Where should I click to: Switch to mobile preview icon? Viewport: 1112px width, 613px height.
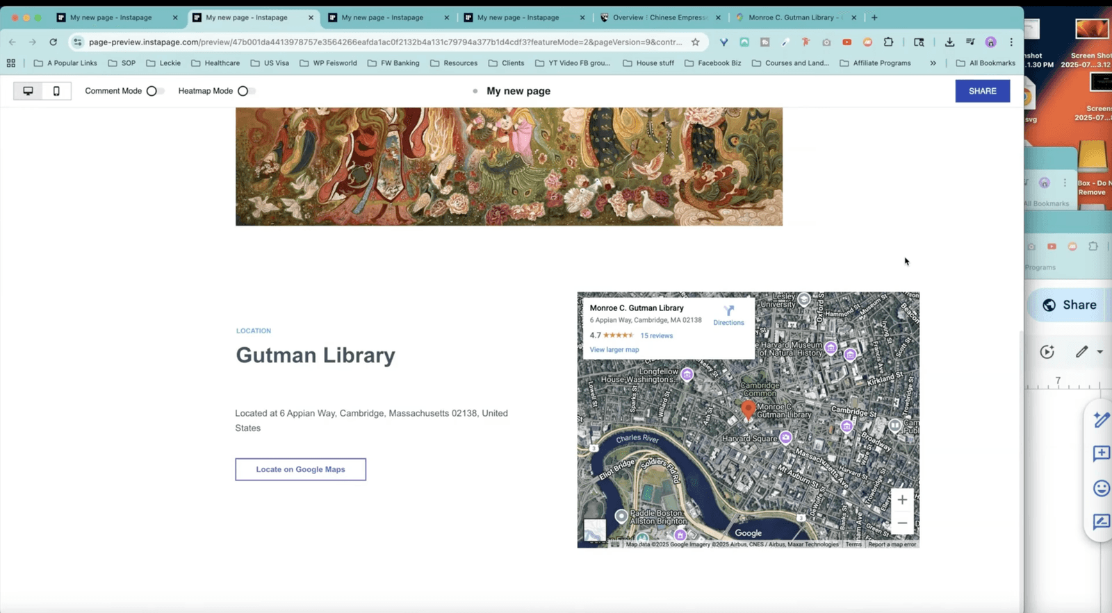click(x=56, y=91)
